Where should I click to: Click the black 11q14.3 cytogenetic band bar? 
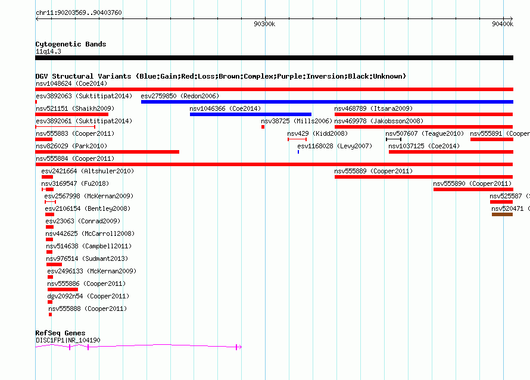pyautogui.click(x=274, y=58)
